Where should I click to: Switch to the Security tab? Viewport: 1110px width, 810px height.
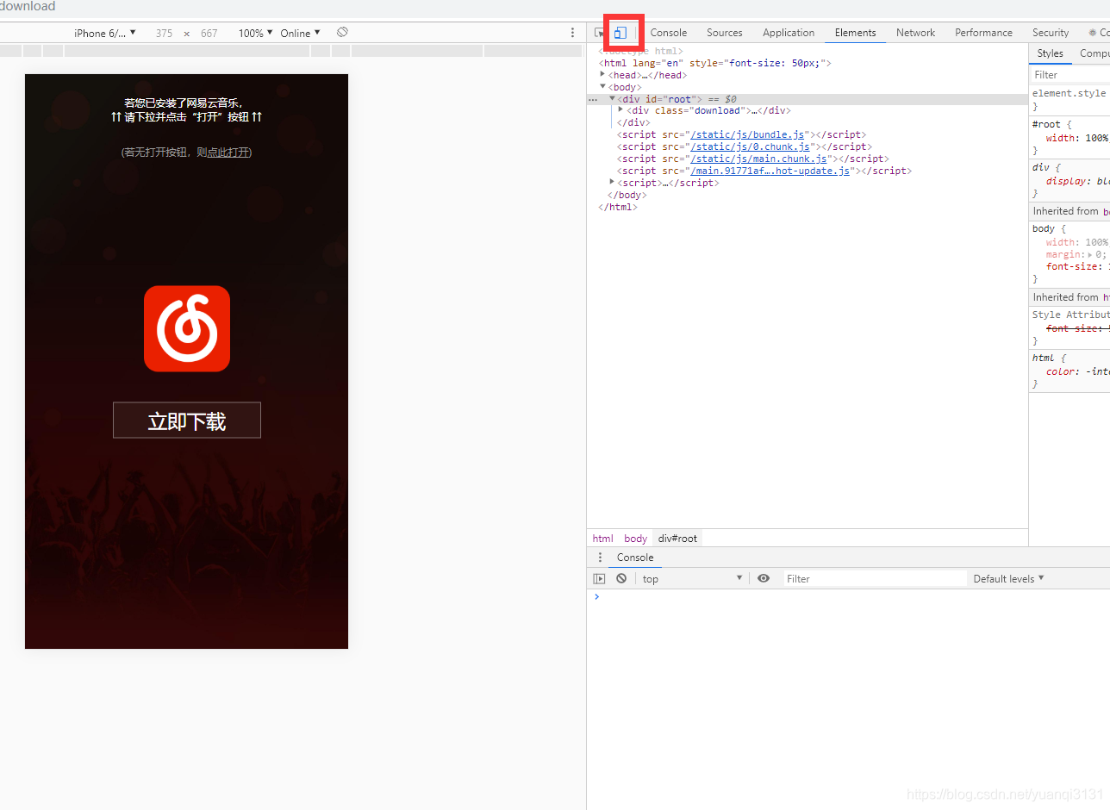pos(1051,33)
